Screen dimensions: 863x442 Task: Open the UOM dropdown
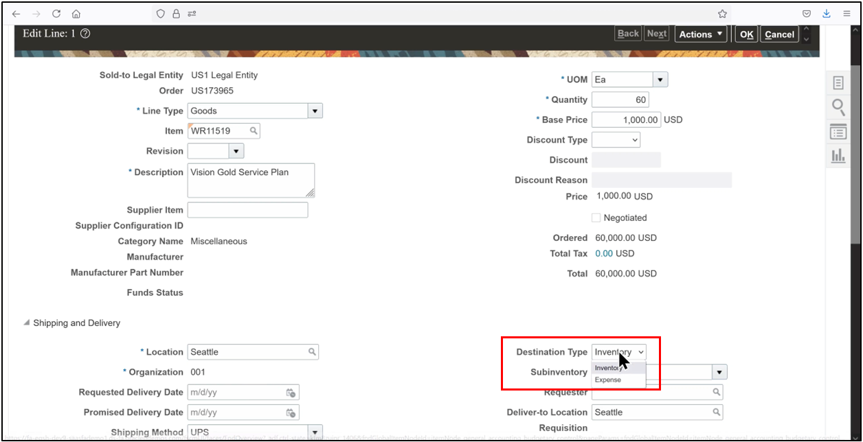pos(659,79)
